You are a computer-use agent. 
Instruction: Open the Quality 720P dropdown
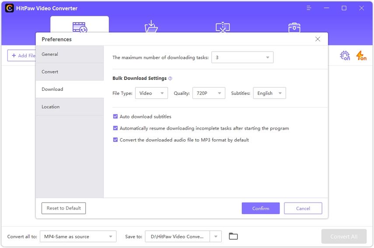(209, 93)
